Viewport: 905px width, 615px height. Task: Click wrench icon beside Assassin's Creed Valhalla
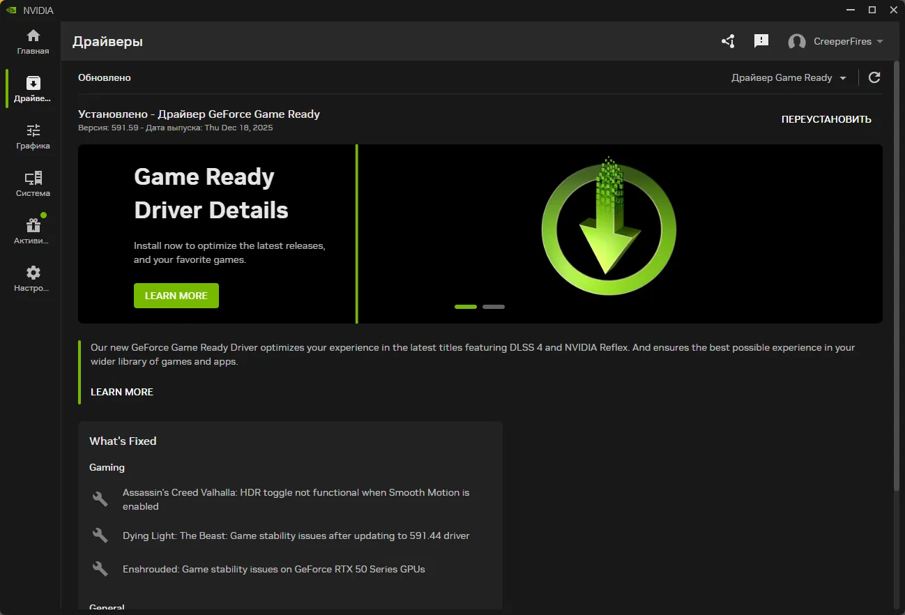coord(100,499)
